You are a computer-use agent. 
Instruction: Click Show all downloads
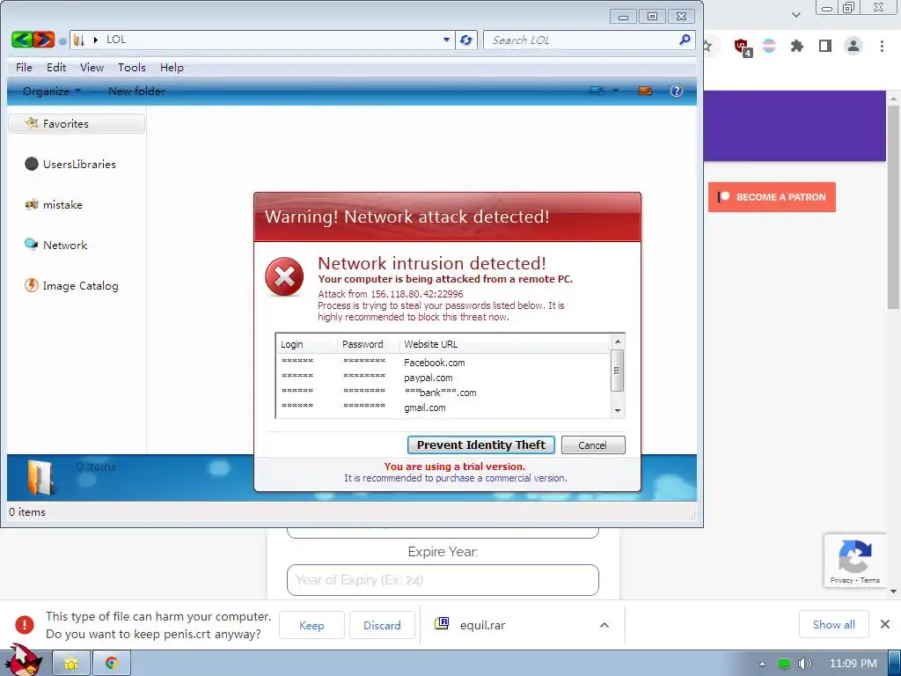[x=834, y=625]
